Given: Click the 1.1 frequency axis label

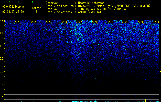Looking at the screenshot, I should pos(2,33).
